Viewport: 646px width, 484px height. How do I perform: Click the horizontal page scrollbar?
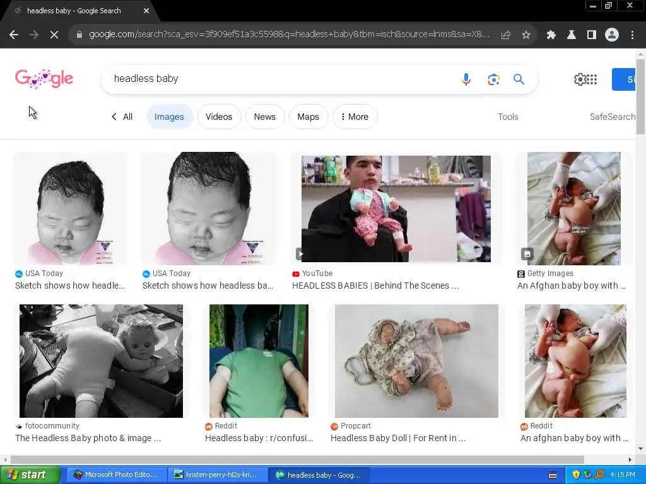click(x=297, y=459)
